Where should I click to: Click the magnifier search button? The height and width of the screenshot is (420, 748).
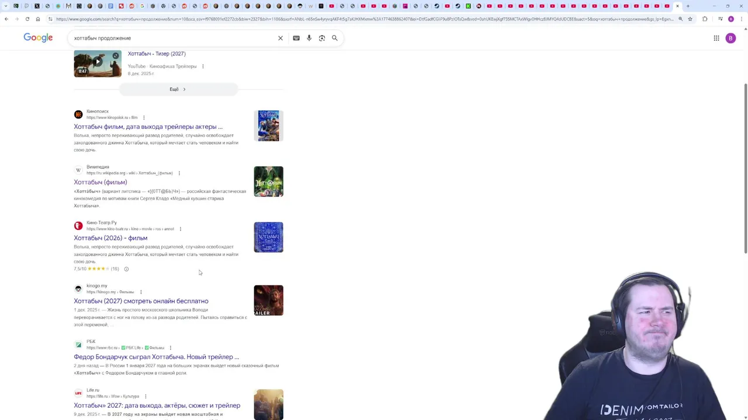coord(335,38)
